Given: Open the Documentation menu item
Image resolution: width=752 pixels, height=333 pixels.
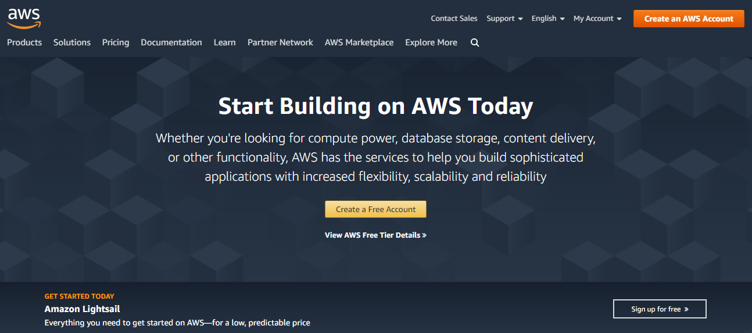Looking at the screenshot, I should pyautogui.click(x=171, y=42).
